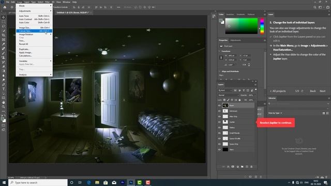Screen dimensions: 331x186
Task: Click the toolbar foreground color swatch
Action: point(2,119)
